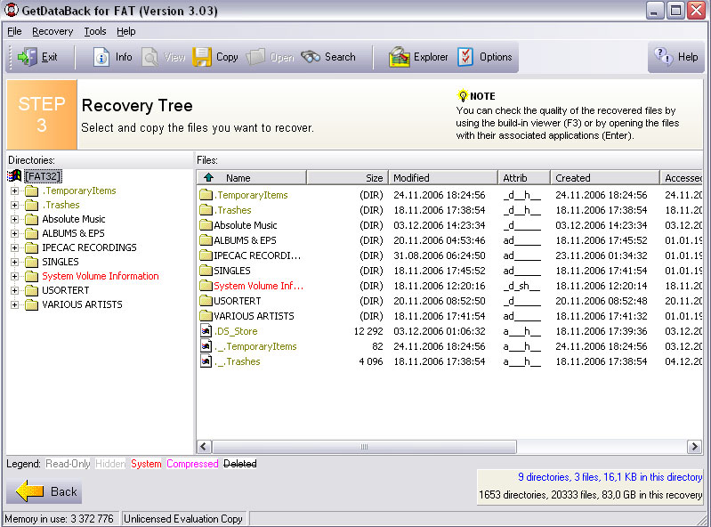Click the _d_sh__ attribute cell

coord(522,286)
